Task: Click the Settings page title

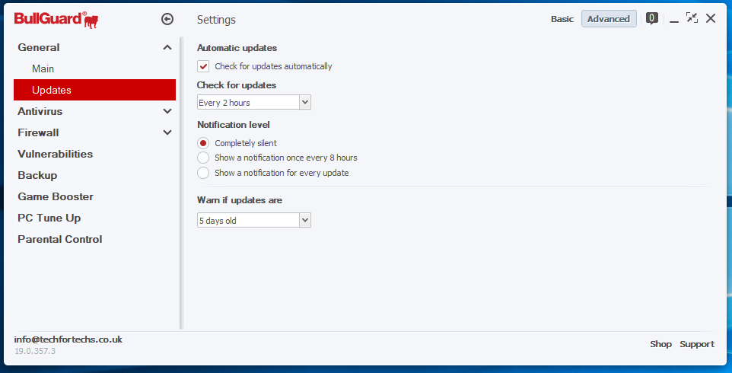Action: point(216,20)
